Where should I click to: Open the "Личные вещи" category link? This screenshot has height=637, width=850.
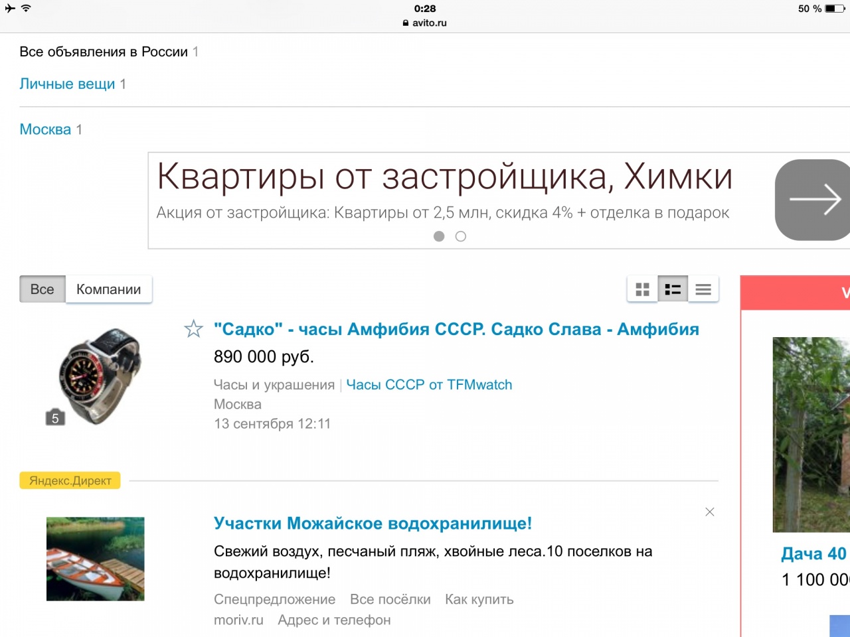pyautogui.click(x=67, y=84)
